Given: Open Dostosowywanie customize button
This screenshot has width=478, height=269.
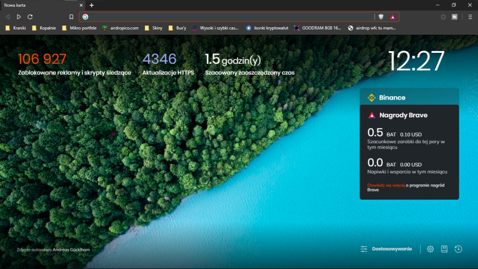Looking at the screenshot, I should pyautogui.click(x=392, y=249).
